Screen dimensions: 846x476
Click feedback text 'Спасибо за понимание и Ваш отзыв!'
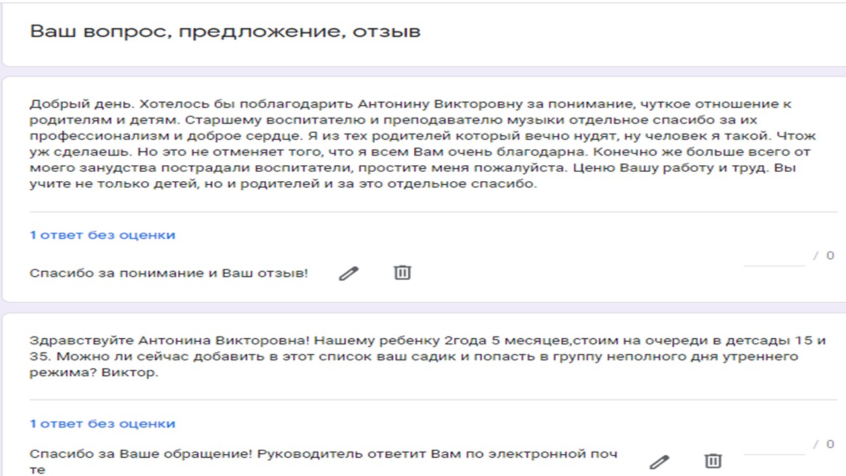169,273
